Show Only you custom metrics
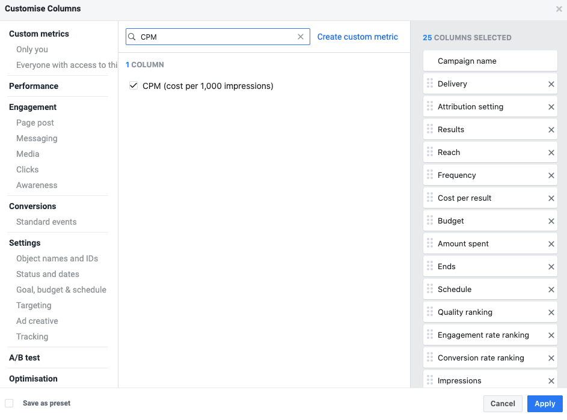Viewport: 567px width, 420px height. pos(32,49)
